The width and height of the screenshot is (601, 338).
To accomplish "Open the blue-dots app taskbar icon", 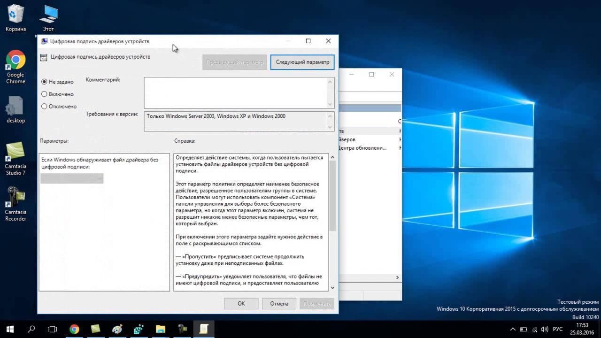I will tap(139, 329).
